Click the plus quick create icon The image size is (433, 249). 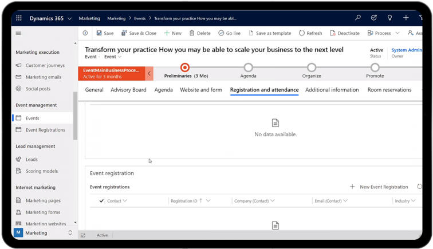pyautogui.click(x=406, y=18)
